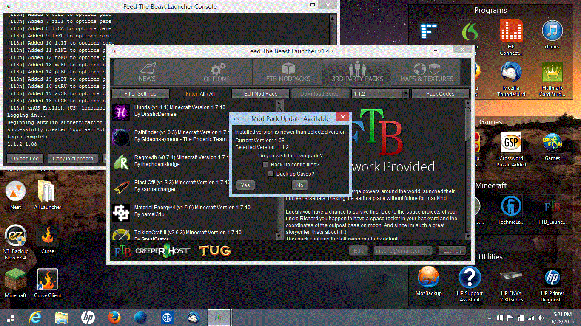Click the modpack list scrollbar

279,170
